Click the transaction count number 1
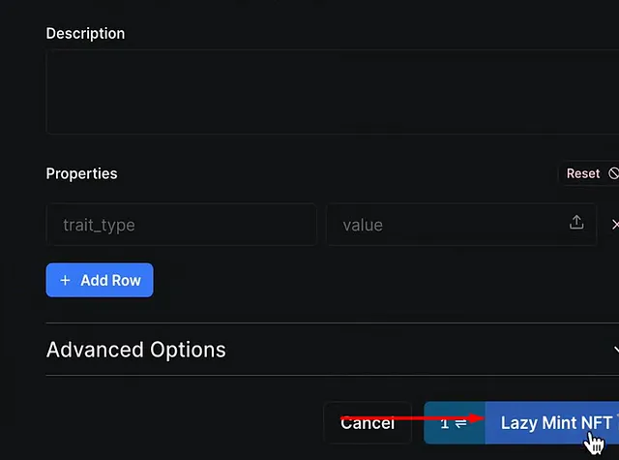619x460 pixels. click(445, 423)
